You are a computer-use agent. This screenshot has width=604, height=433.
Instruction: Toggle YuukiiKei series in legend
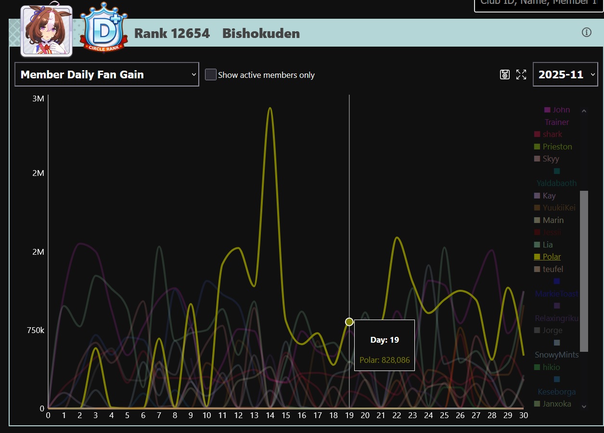(555, 208)
